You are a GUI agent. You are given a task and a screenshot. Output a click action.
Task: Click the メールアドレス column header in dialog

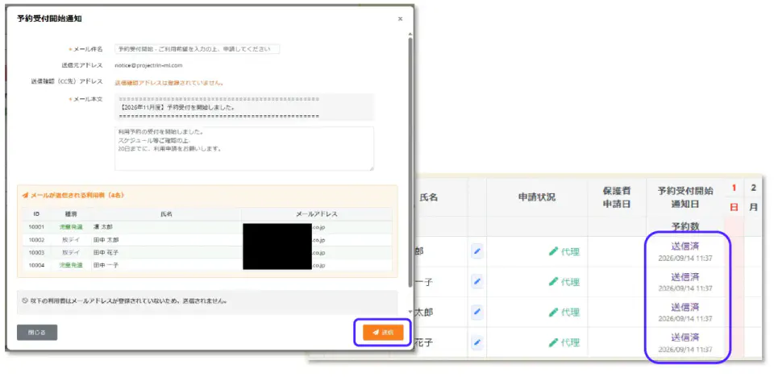316,214
